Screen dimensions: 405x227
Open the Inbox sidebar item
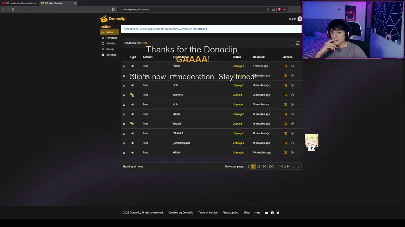coord(109,32)
